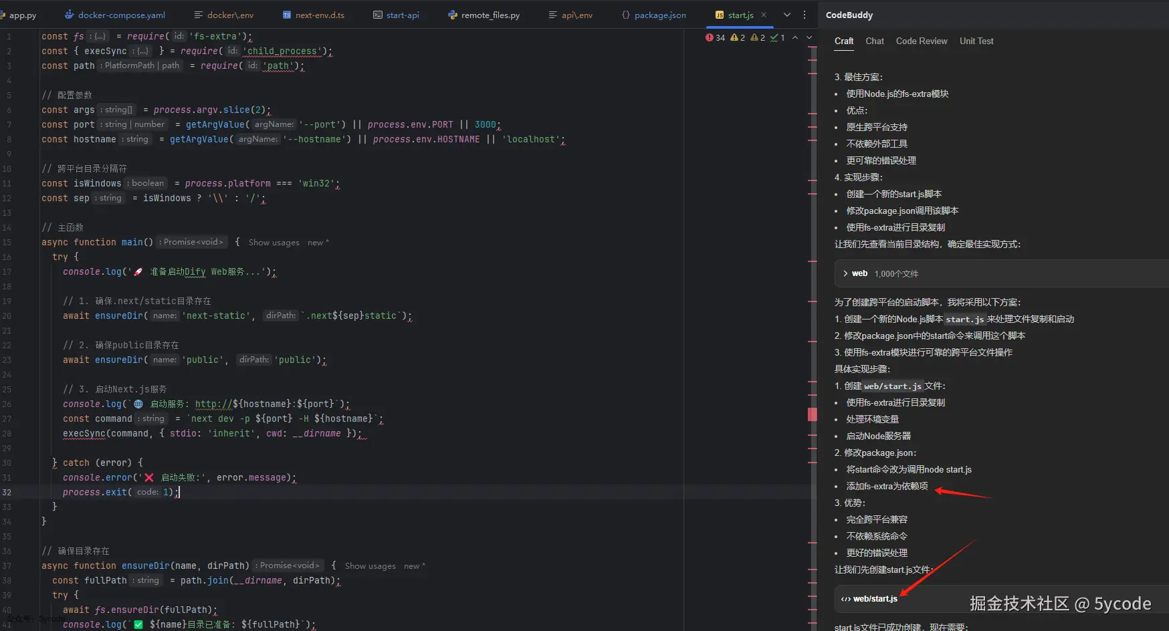The width and height of the screenshot is (1169, 631).
Task: Open the web/start.js file reference card
Action: coord(1001,599)
